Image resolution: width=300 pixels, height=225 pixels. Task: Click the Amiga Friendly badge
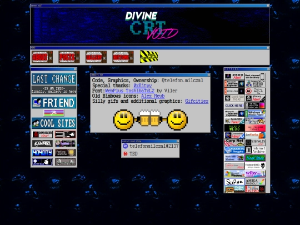(x=255, y=182)
